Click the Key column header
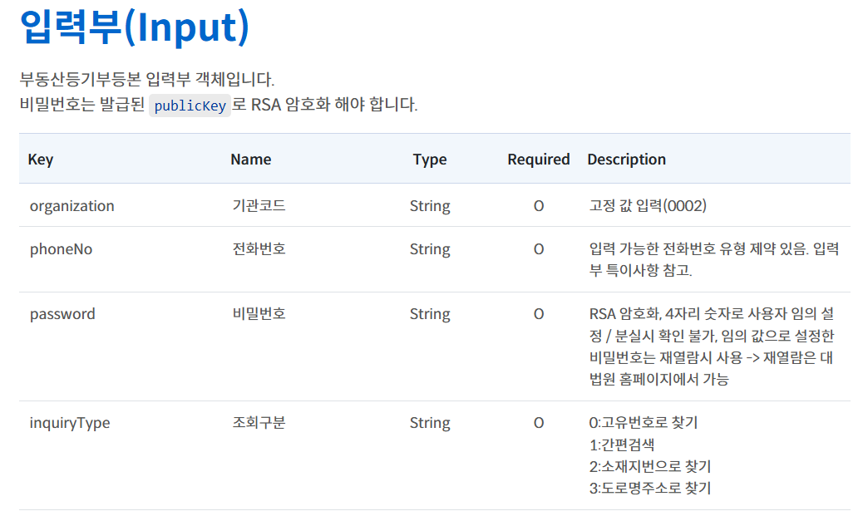Image resolution: width=868 pixels, height=516 pixels. (x=41, y=160)
